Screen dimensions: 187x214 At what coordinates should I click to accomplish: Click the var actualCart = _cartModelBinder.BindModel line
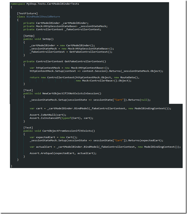105,147
